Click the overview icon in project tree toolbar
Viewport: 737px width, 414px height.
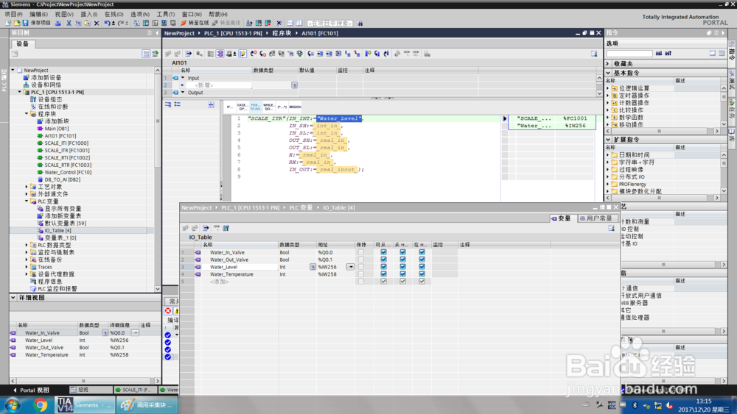[x=146, y=54]
